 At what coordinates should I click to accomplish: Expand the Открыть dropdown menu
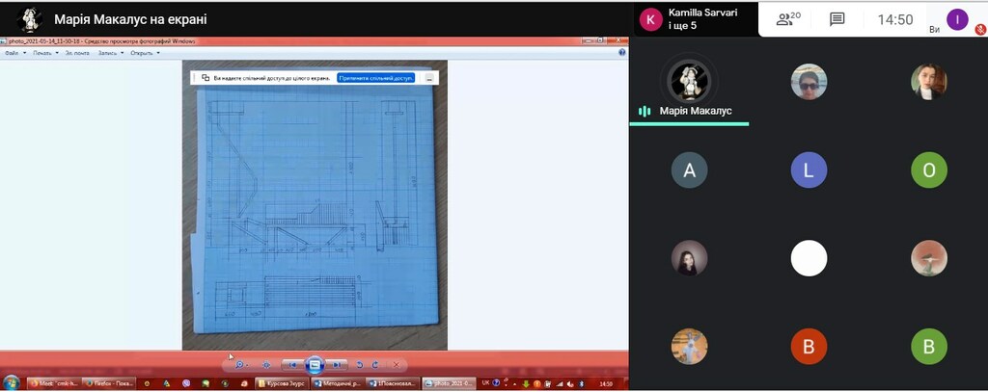coord(145,53)
